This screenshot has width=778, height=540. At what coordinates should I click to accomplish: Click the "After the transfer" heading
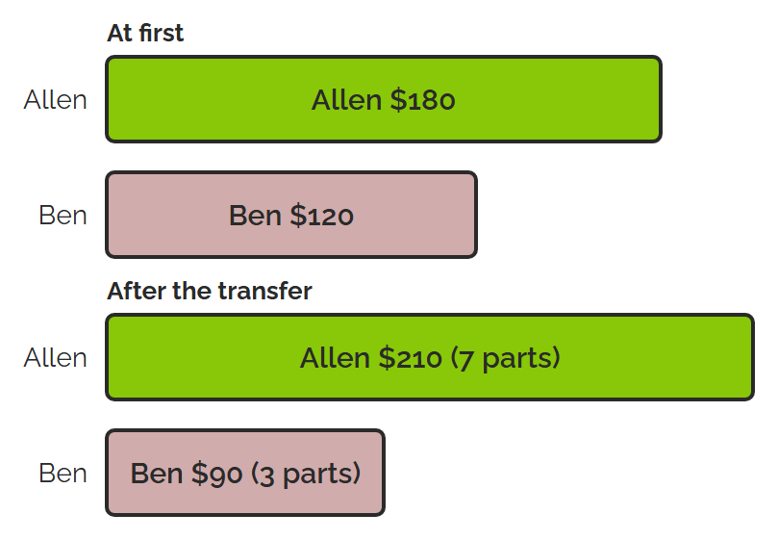click(210, 291)
